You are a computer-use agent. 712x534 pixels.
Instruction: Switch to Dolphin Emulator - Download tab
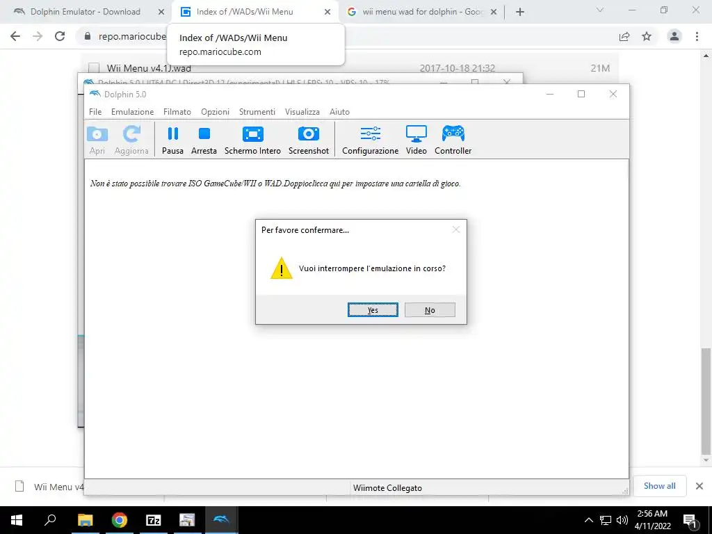86,12
